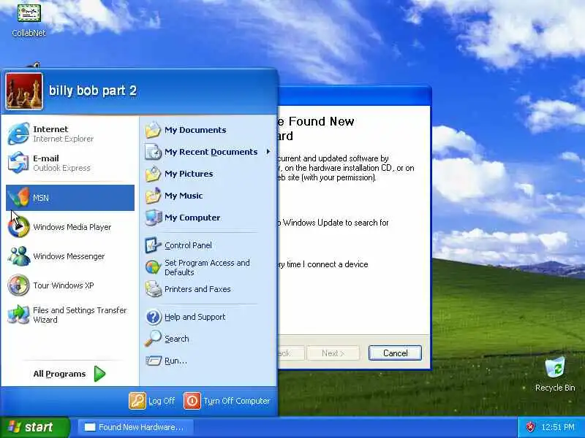Open Files and Settings Transfer Wizard icon
This screenshot has width=585, height=438.
[x=19, y=315]
